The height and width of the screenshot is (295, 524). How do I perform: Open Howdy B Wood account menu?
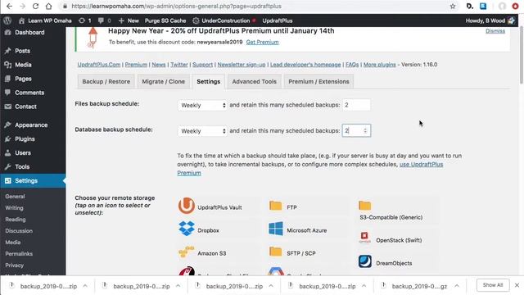(490, 20)
